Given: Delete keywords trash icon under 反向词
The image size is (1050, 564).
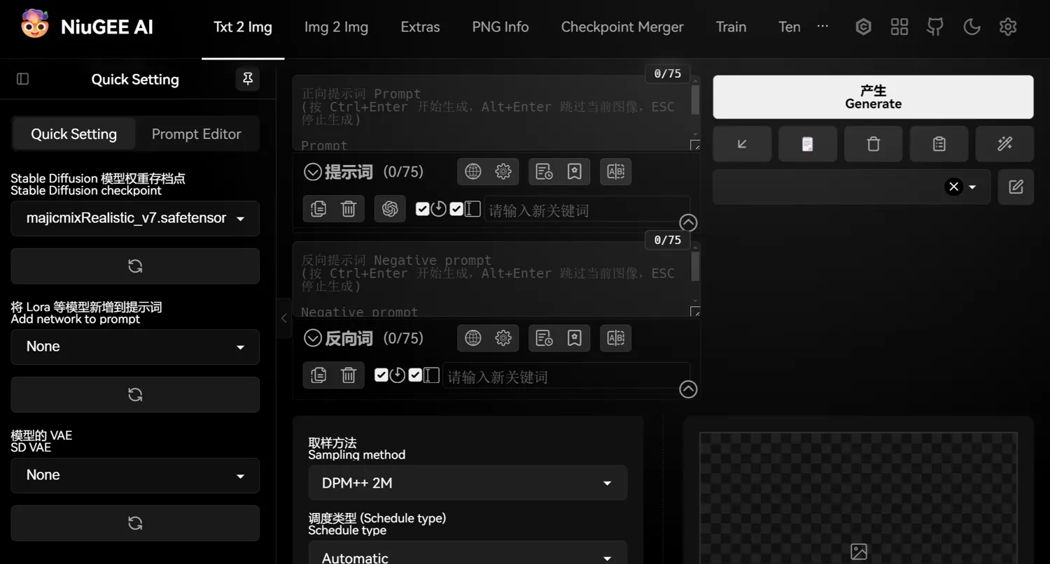Looking at the screenshot, I should click(x=349, y=375).
